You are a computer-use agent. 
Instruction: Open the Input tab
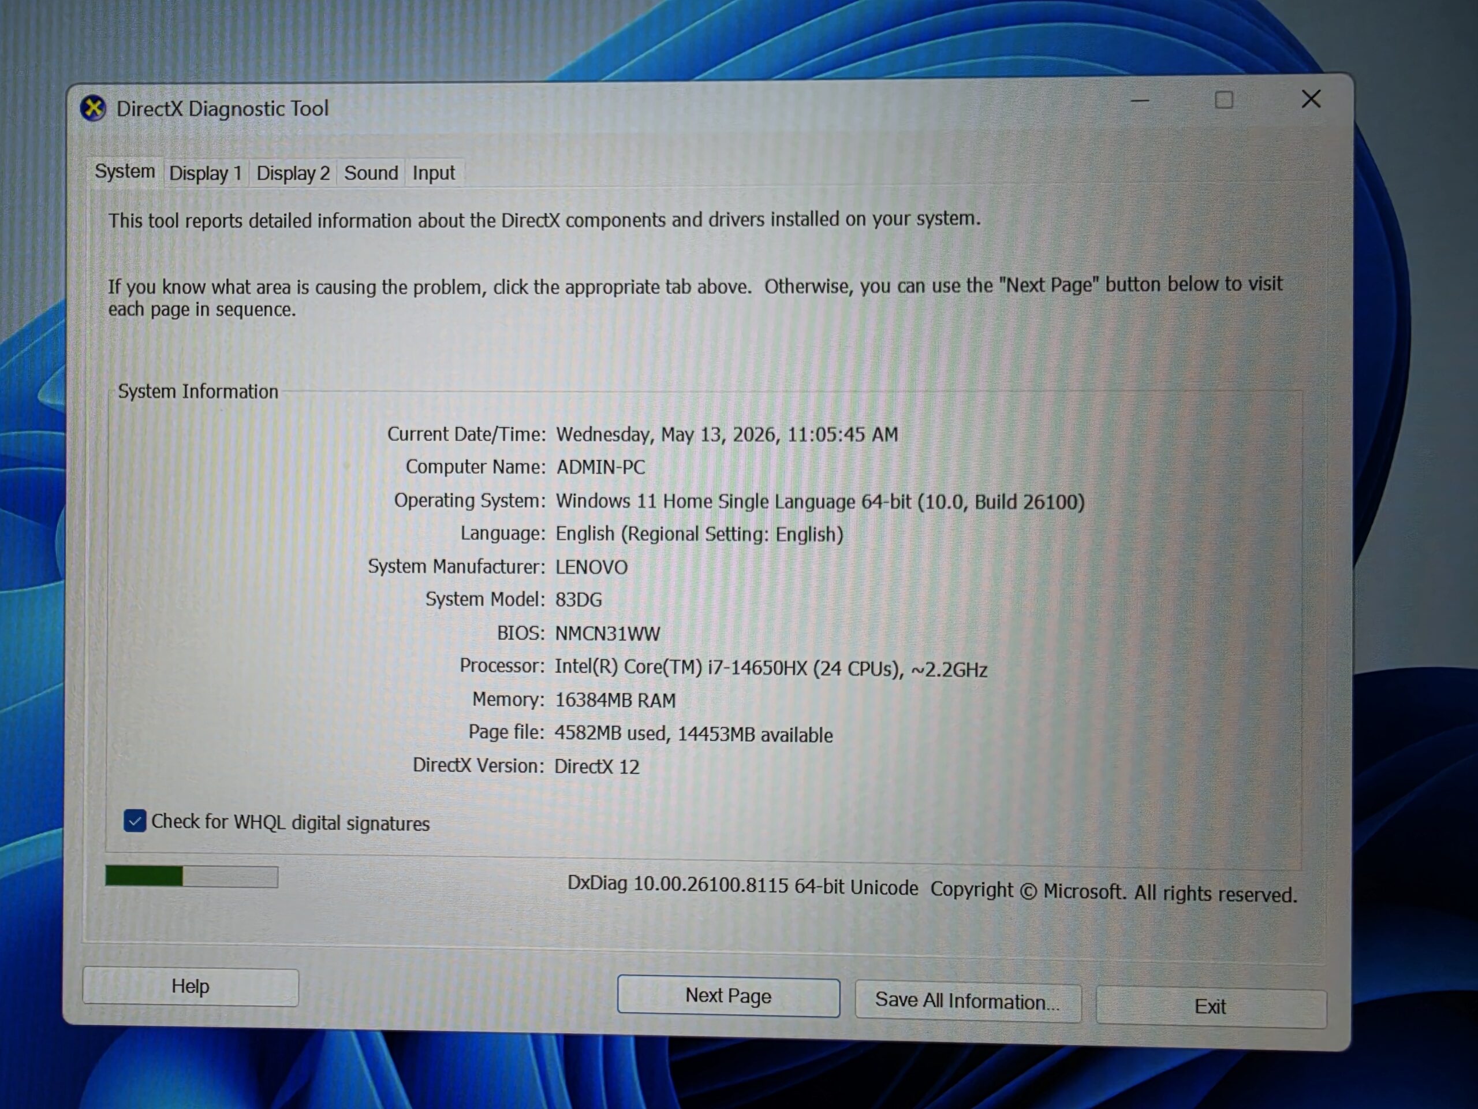click(434, 173)
